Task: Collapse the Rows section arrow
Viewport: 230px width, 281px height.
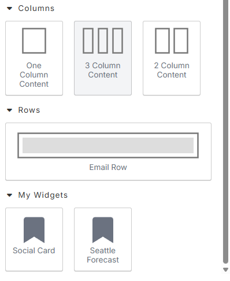Action: tap(9, 110)
